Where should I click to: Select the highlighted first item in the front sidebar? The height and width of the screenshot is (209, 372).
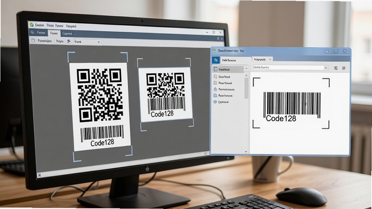pyautogui.click(x=228, y=69)
